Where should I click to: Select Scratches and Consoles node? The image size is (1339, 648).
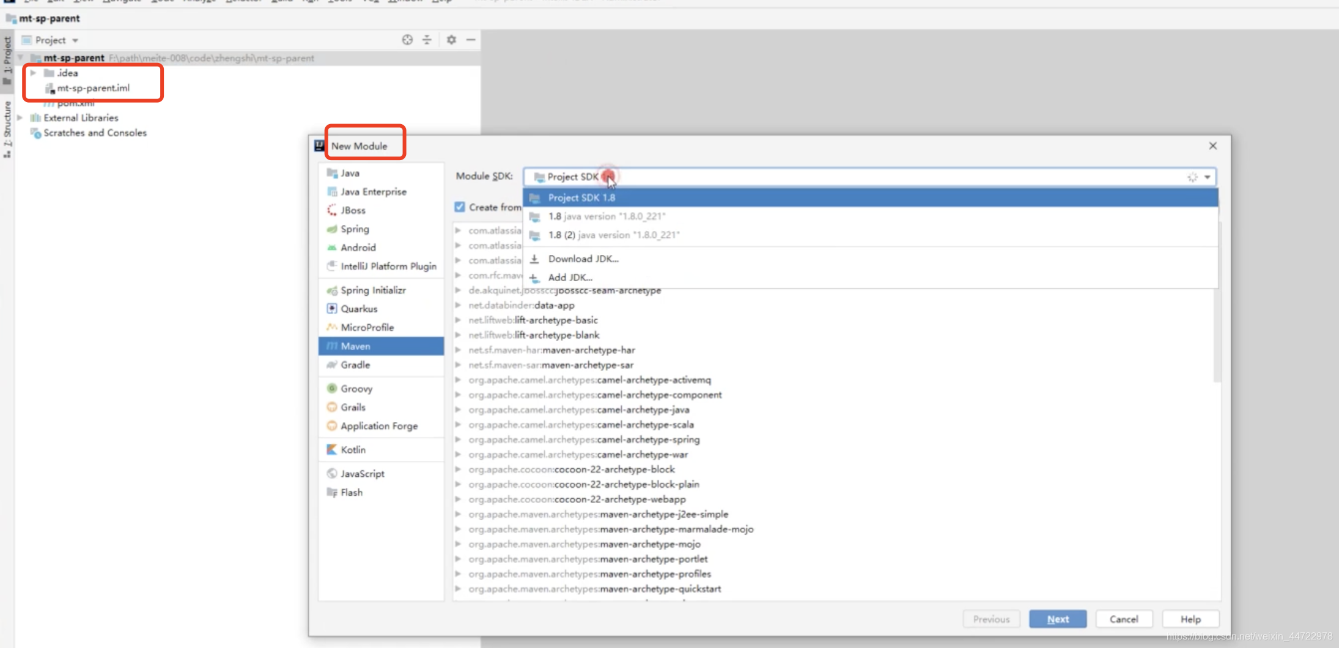[95, 133]
